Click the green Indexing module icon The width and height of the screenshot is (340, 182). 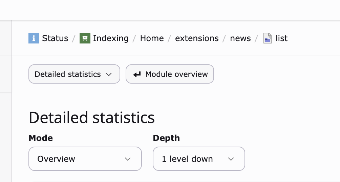[85, 38]
